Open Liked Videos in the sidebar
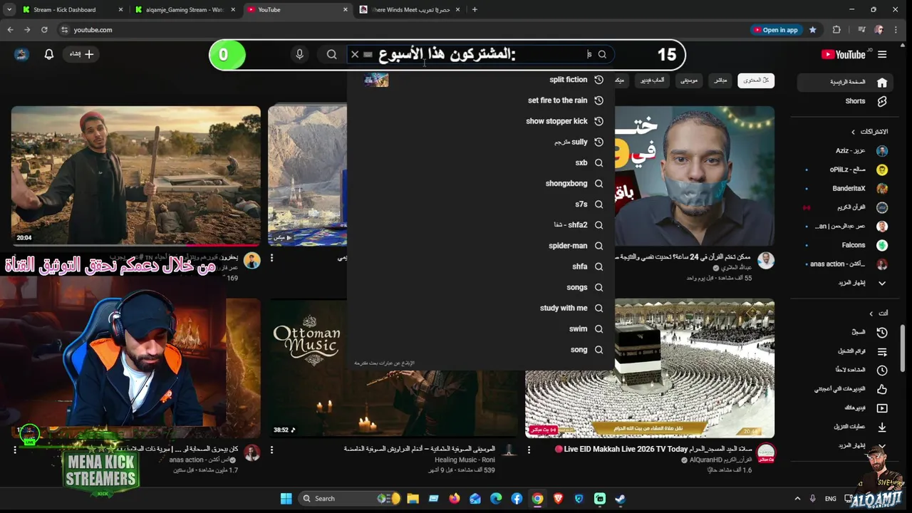 [x=845, y=389]
